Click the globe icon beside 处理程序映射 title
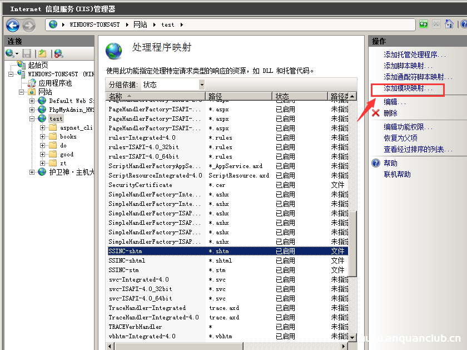 [114, 50]
